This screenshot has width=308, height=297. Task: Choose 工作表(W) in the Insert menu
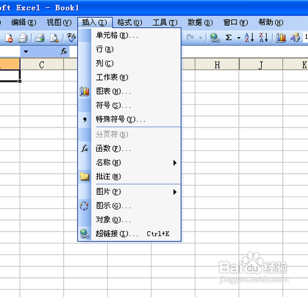[x=136, y=78]
